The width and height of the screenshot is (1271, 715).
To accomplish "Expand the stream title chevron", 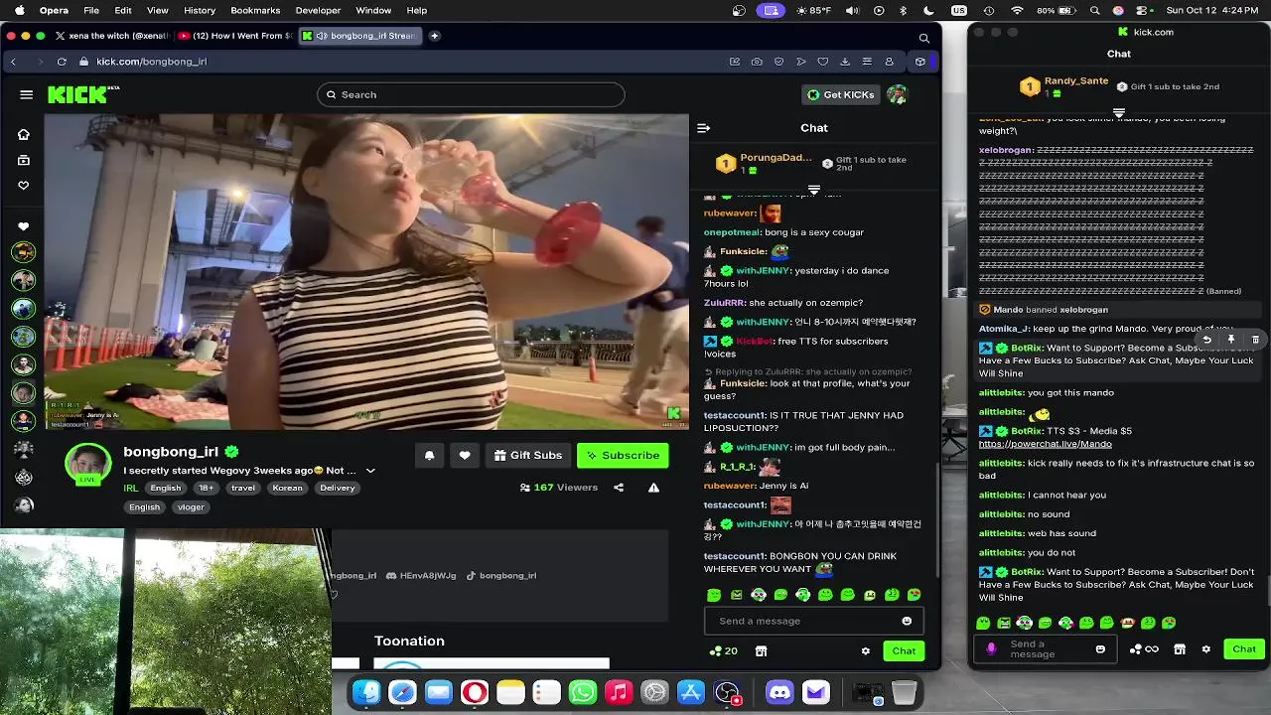I will [x=370, y=471].
